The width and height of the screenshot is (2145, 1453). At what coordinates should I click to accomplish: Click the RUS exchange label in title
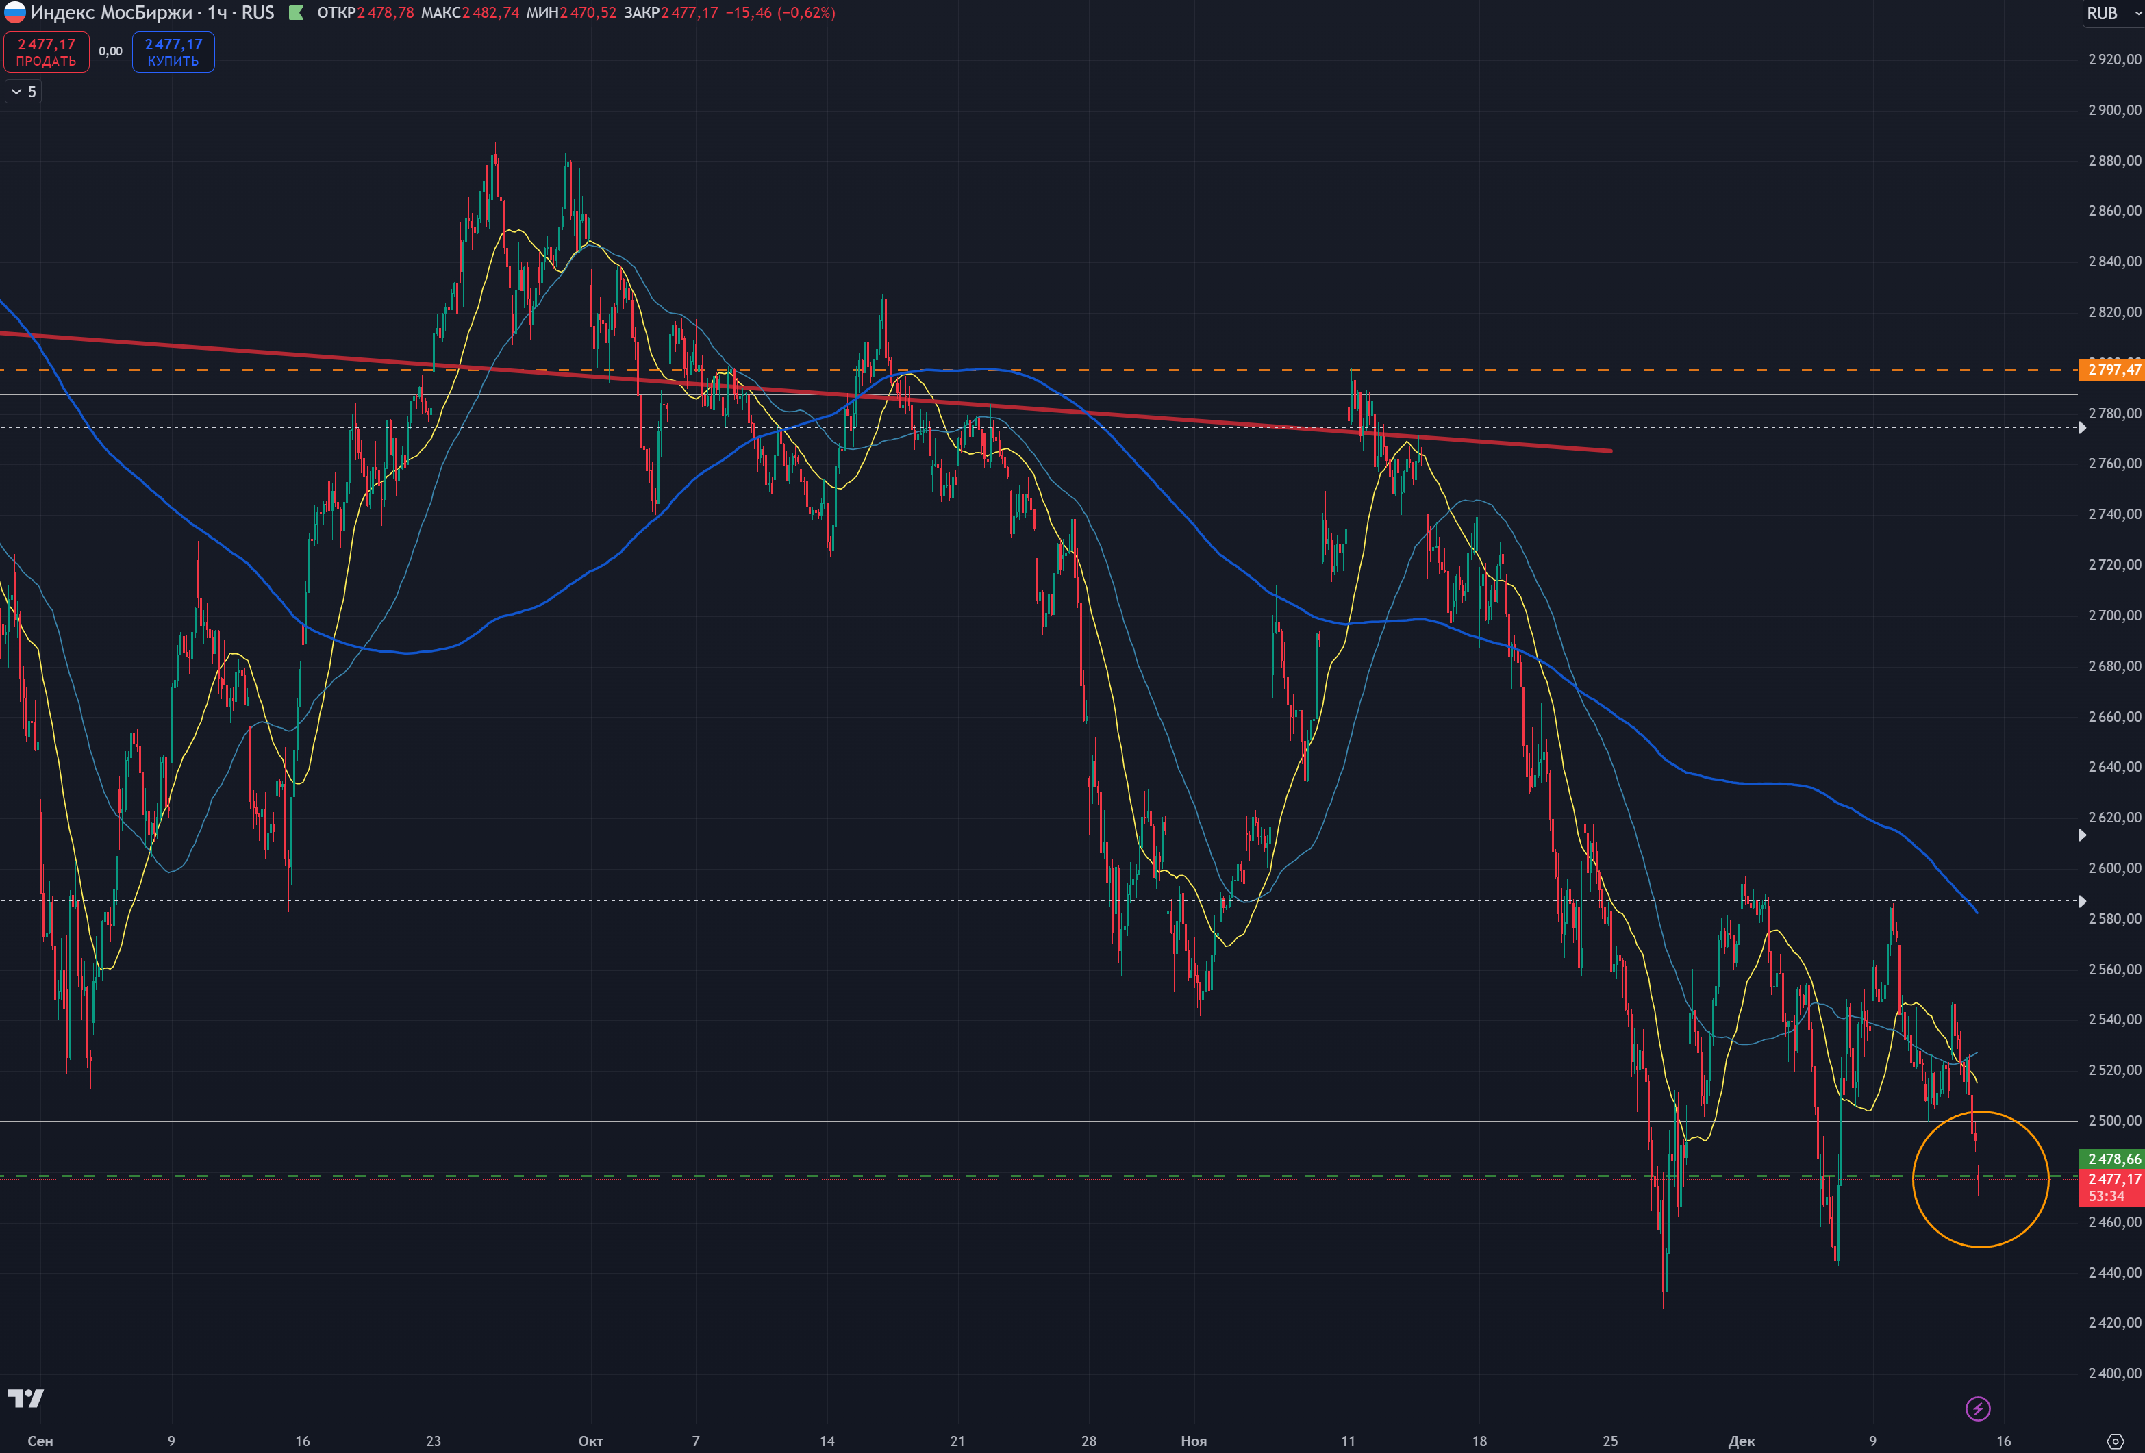(x=258, y=13)
